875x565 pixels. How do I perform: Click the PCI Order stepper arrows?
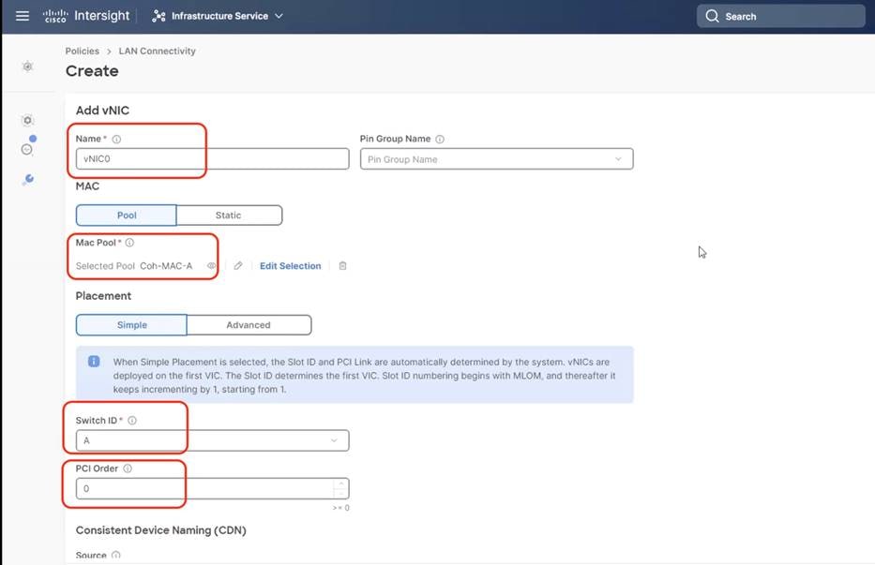pos(339,487)
